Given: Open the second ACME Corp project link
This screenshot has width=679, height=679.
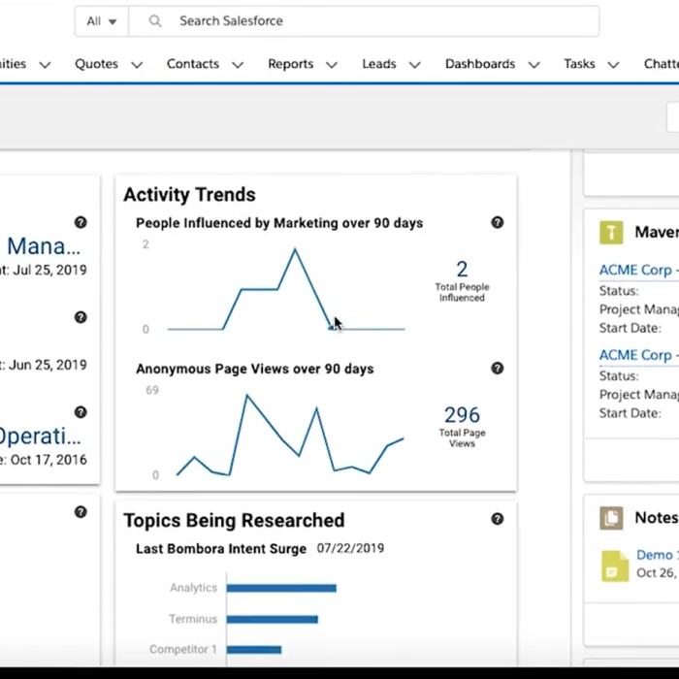Looking at the screenshot, I should coord(638,355).
